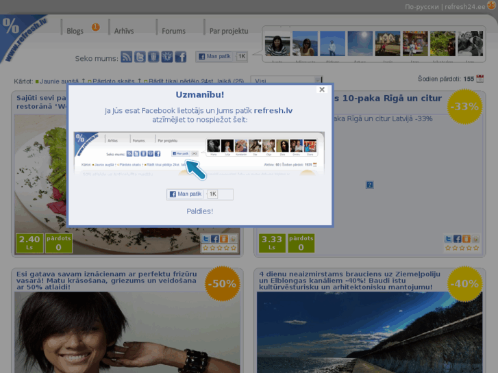498x373 pixels.
Task: Click avatar showing a house
Action: tap(388, 44)
